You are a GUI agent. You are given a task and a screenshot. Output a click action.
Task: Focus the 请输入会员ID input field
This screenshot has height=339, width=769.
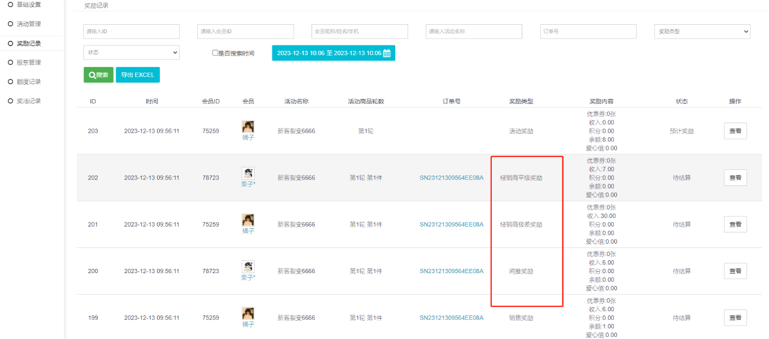pos(245,32)
